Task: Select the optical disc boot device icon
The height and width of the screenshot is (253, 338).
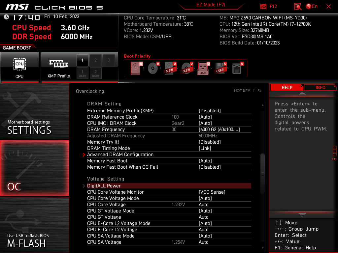Action: pyautogui.click(x=153, y=68)
